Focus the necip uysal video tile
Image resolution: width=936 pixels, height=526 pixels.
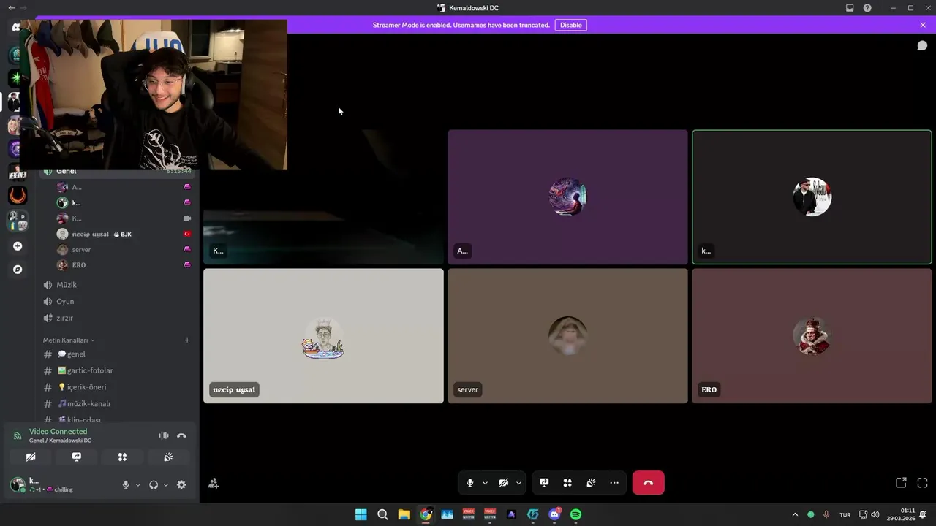click(x=323, y=335)
